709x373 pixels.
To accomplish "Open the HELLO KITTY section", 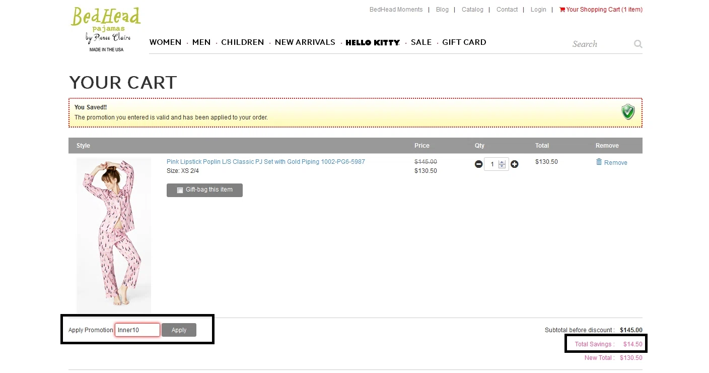I will click(x=373, y=43).
